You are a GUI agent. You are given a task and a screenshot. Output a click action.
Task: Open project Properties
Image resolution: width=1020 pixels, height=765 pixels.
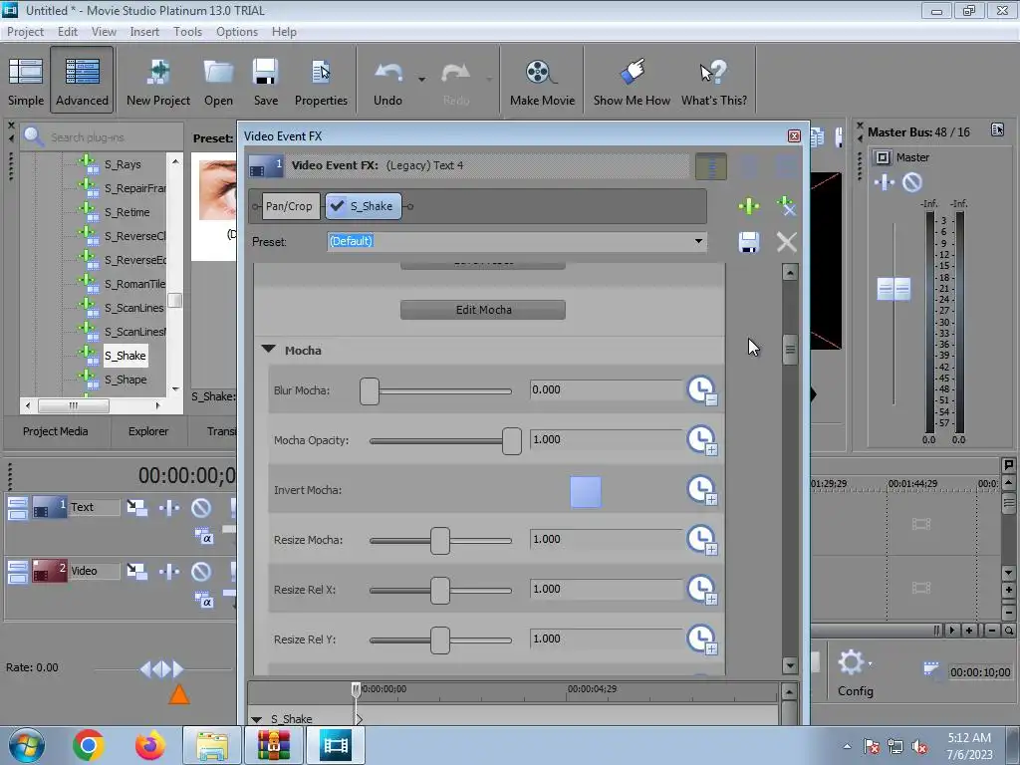[321, 82]
